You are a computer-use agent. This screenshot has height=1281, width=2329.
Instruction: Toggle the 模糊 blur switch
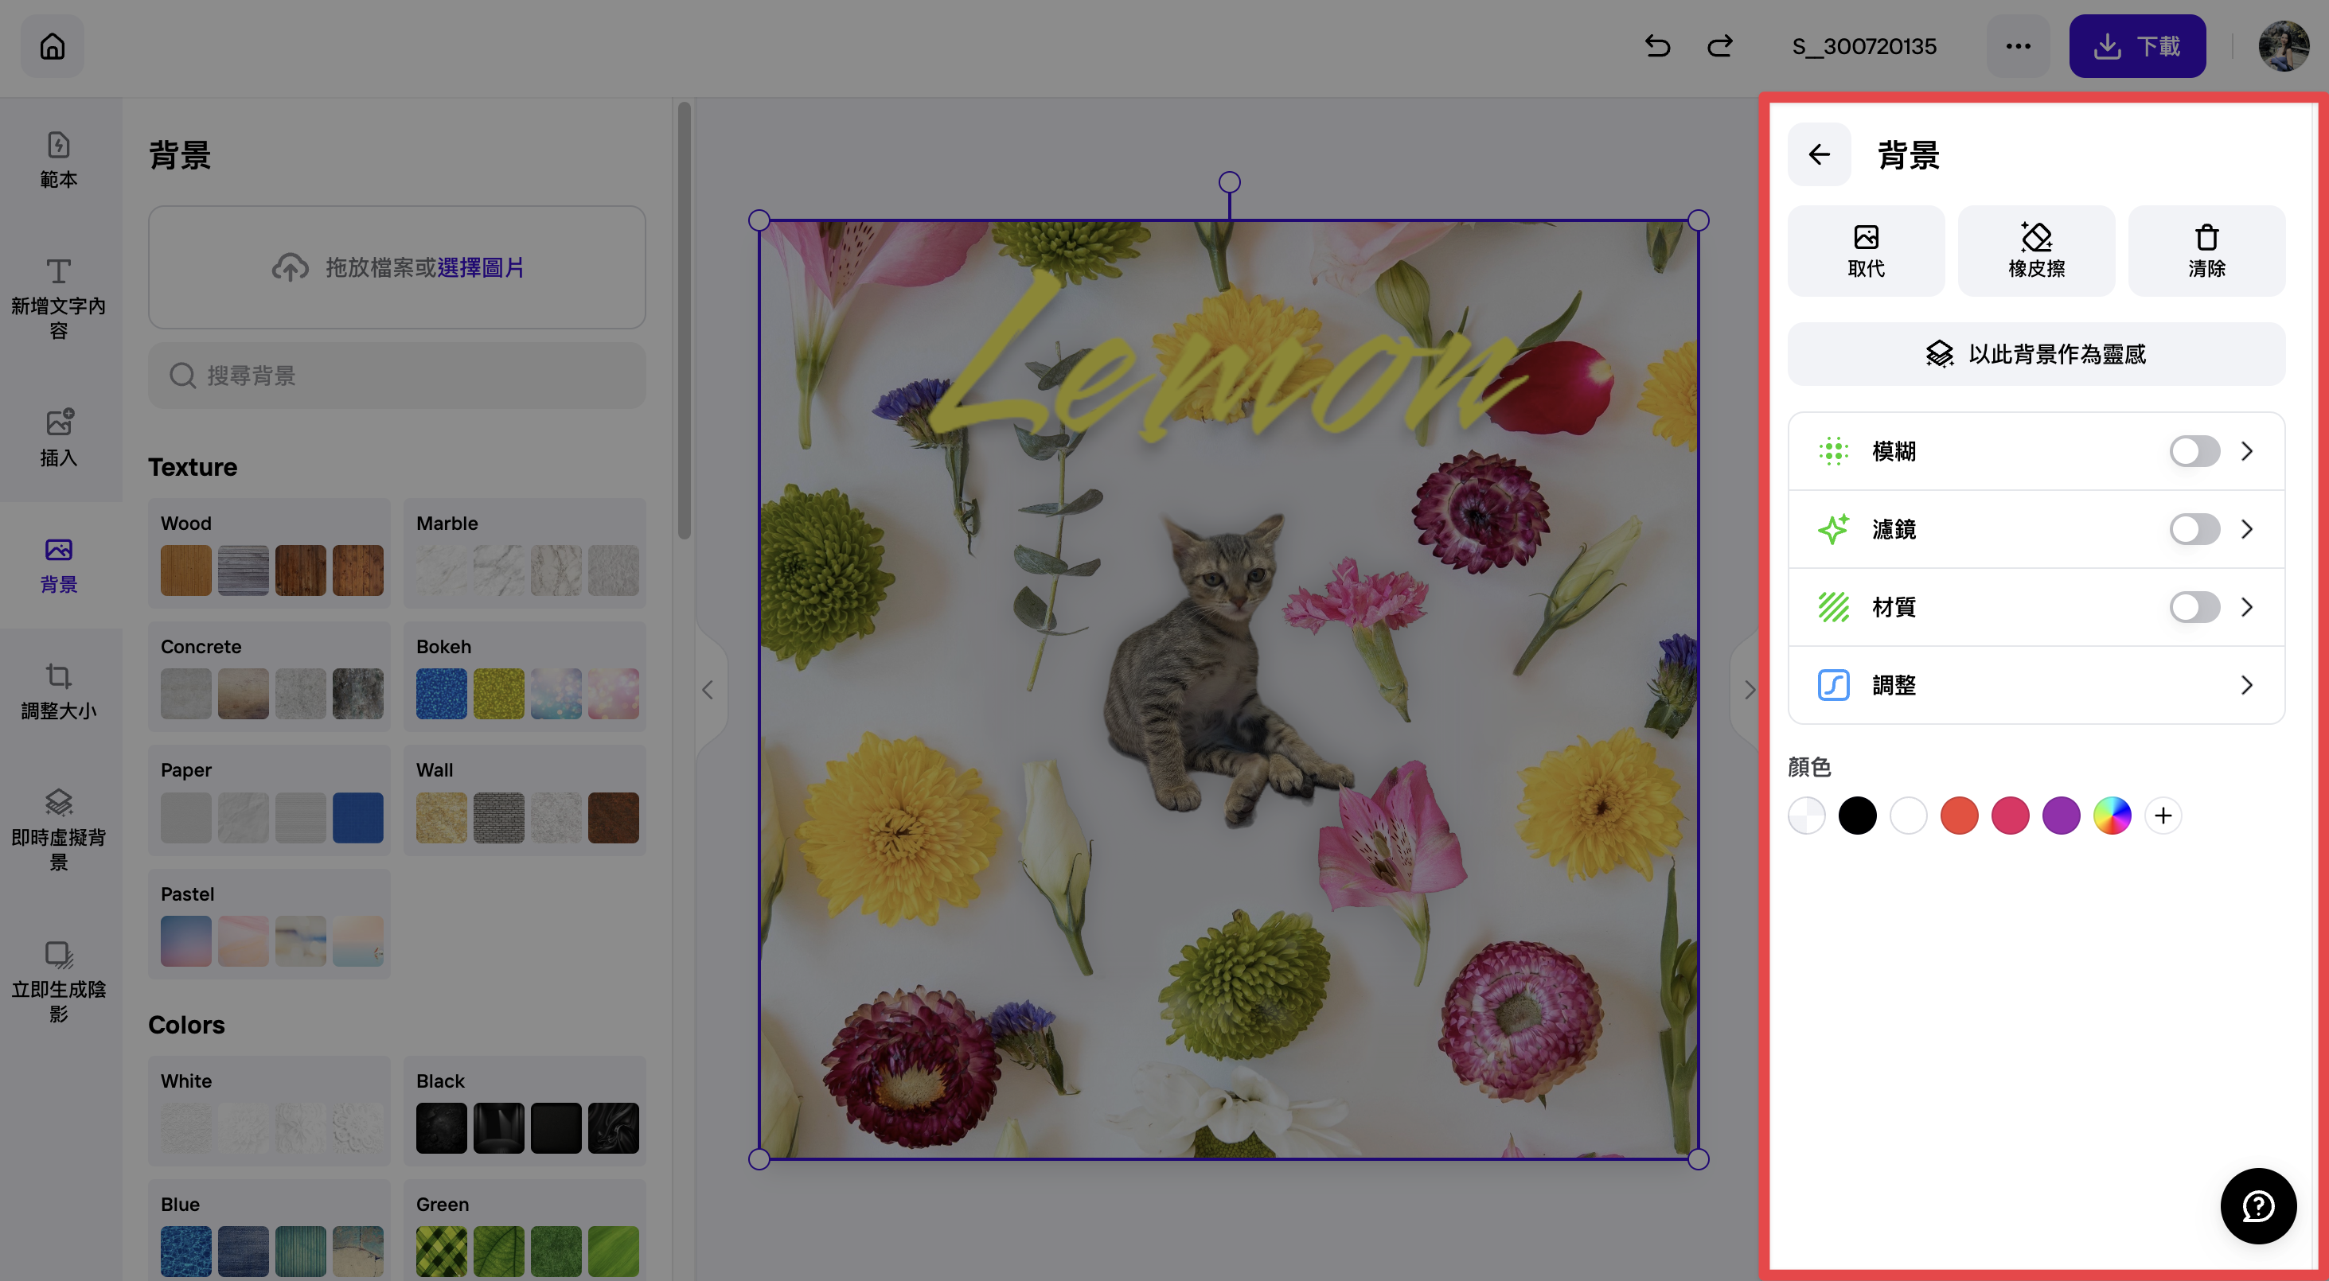tap(2194, 451)
